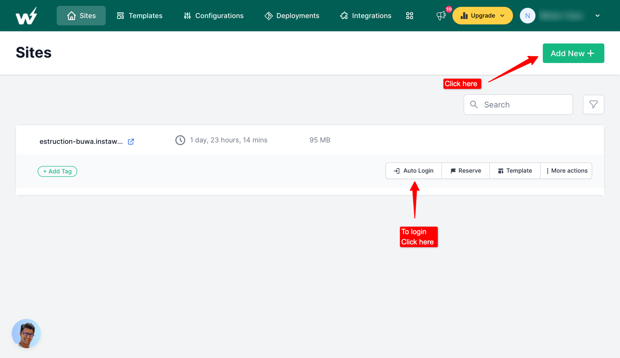Switch to the Templates tab
Screen dimensions: 620x358
click(145, 15)
